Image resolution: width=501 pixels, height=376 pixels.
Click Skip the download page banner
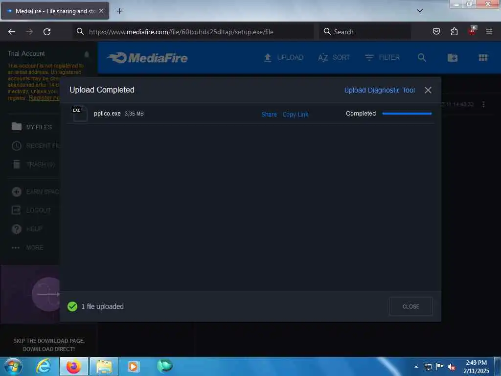click(49, 345)
